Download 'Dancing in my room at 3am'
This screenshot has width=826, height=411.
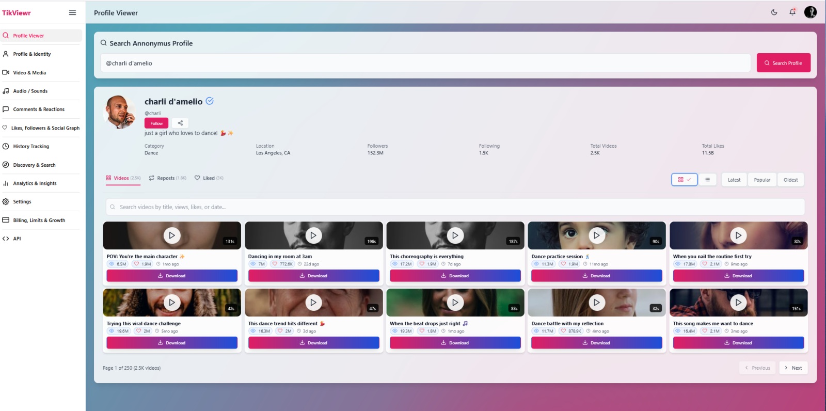coord(313,276)
